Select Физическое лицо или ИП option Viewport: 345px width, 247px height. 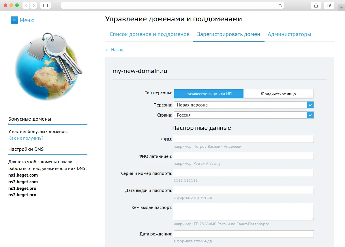(208, 93)
